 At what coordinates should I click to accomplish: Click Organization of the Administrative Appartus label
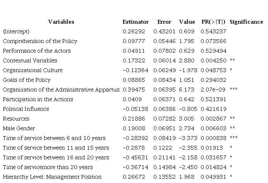coord(61,90)
